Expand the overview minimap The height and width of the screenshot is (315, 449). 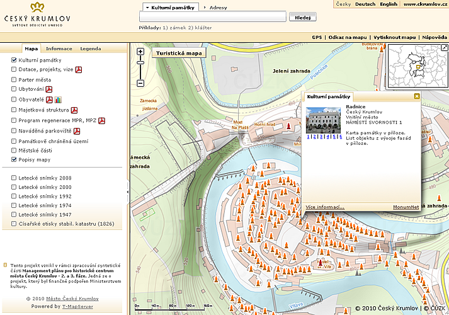(445, 48)
